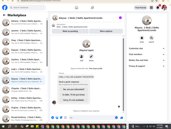Open Sticky Notes taskbar icon
Image resolution: width=171 pixels, height=129 pixels.
click(x=37, y=126)
